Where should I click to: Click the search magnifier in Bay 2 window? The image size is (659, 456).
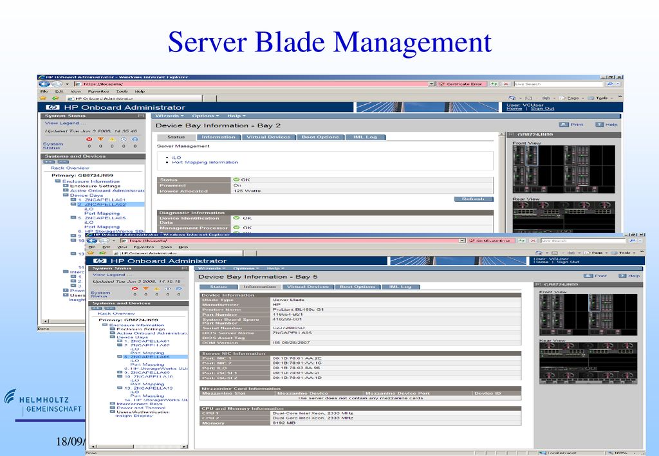click(x=610, y=84)
